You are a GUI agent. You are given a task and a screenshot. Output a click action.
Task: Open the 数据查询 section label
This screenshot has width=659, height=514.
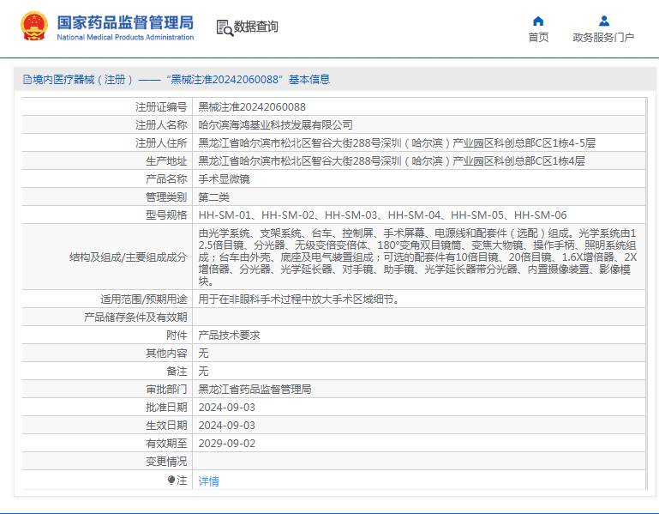tap(255, 27)
